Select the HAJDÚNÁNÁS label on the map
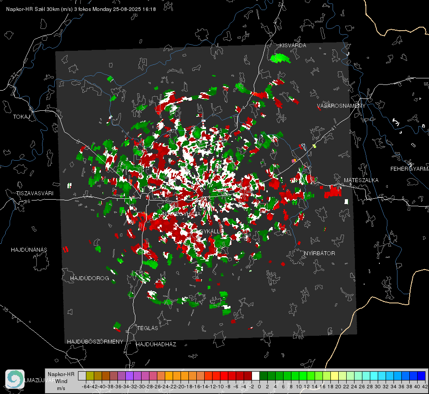Viewport: 429px width, 394px height. [x=29, y=250]
